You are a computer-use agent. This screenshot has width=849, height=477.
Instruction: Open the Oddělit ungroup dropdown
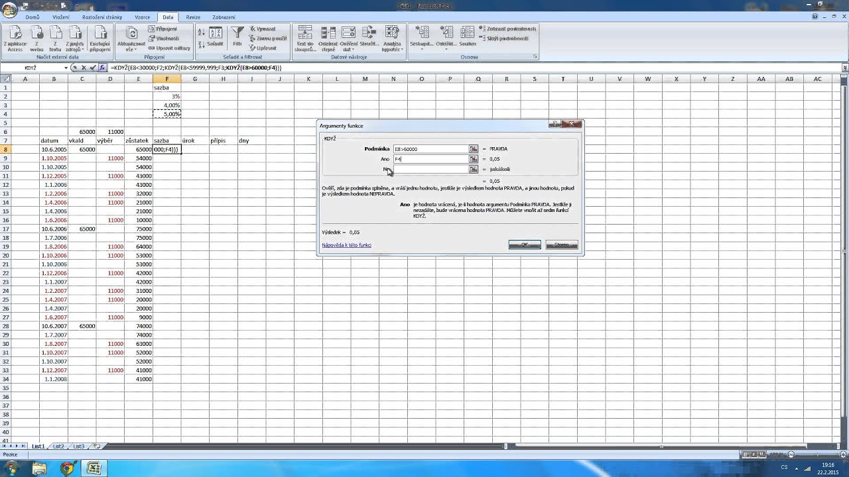pos(446,37)
